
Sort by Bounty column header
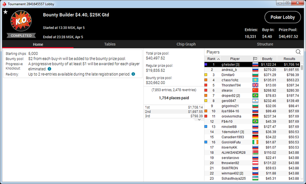(x=267, y=59)
